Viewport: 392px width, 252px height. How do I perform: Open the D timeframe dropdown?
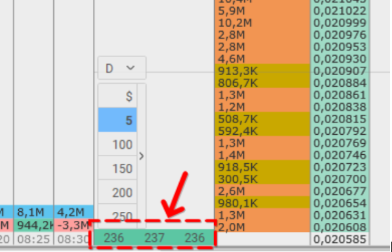click(122, 68)
